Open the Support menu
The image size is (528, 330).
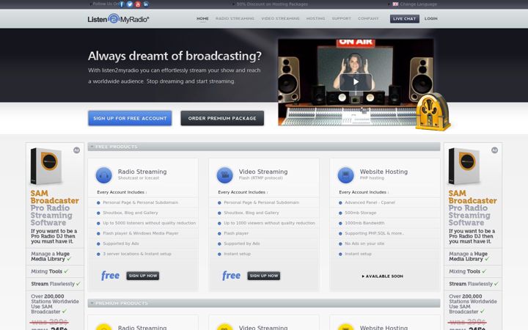[x=342, y=19]
